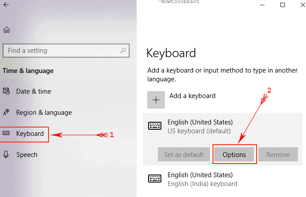Select the English (India) keyboard entry

pyautogui.click(x=223, y=179)
